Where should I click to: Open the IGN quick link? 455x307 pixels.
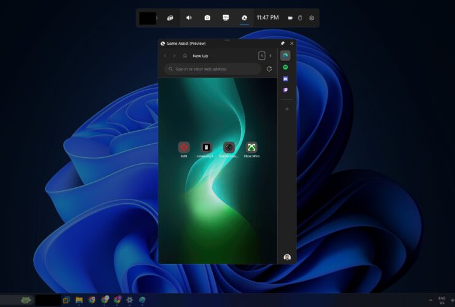184,147
